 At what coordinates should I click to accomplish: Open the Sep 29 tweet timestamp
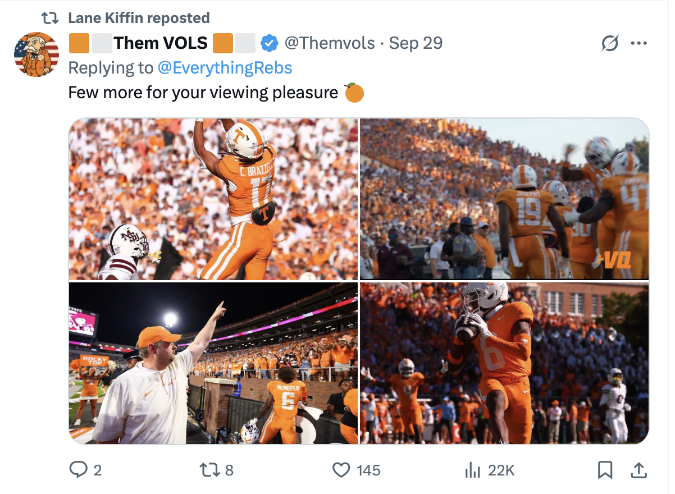[415, 42]
